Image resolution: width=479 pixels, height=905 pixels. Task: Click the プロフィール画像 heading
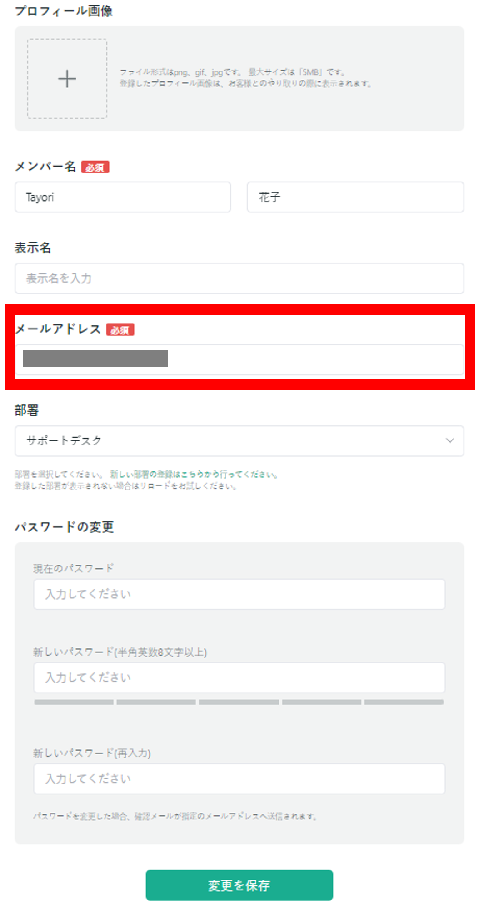point(64,11)
